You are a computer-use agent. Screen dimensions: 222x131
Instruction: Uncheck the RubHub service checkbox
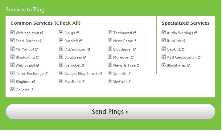163,40
